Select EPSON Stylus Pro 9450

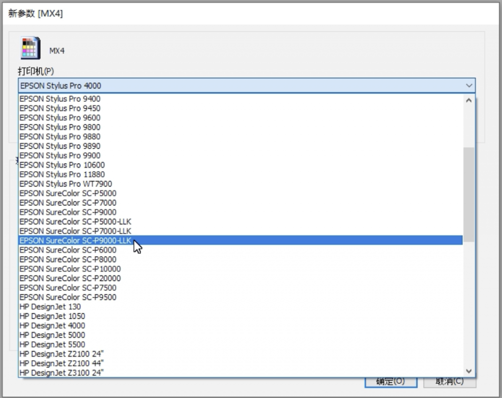pos(240,108)
